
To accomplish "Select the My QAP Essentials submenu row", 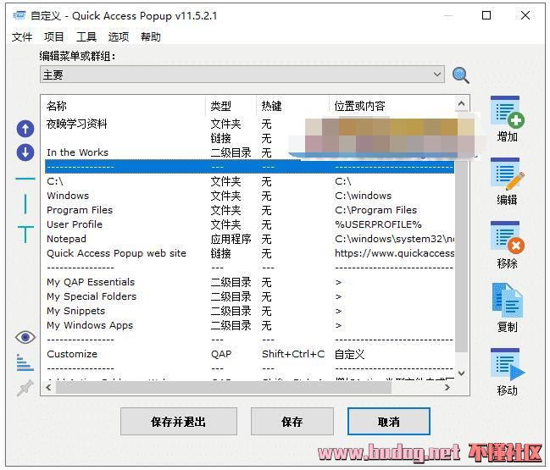I will (91, 282).
